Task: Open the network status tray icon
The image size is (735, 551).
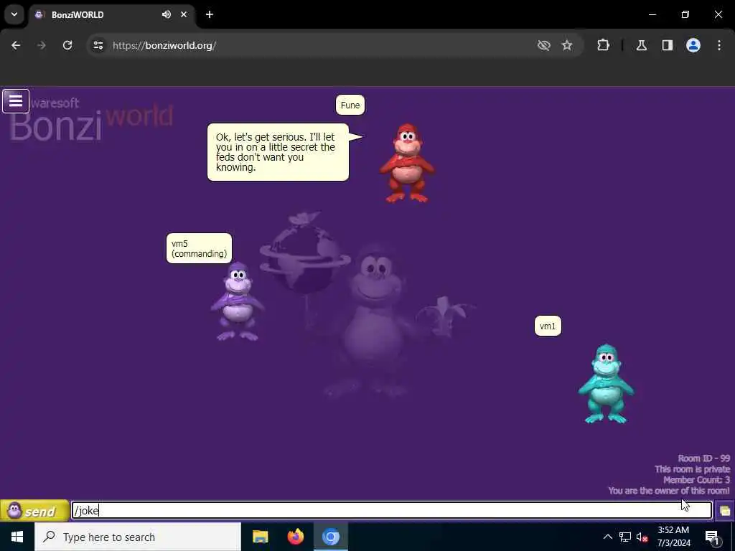Action: click(625, 537)
